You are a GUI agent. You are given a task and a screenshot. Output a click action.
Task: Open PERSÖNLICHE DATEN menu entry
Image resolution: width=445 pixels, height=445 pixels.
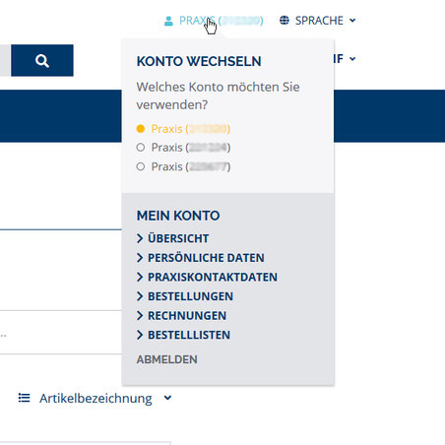(x=206, y=258)
